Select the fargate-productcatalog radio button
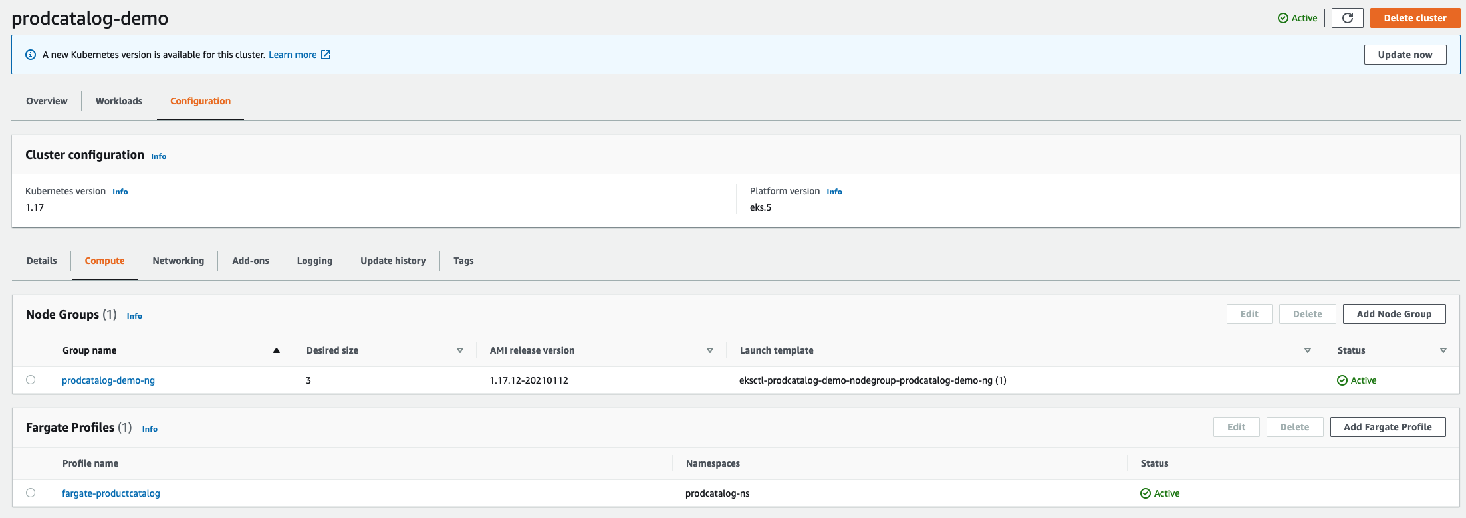1466x518 pixels. tap(31, 493)
